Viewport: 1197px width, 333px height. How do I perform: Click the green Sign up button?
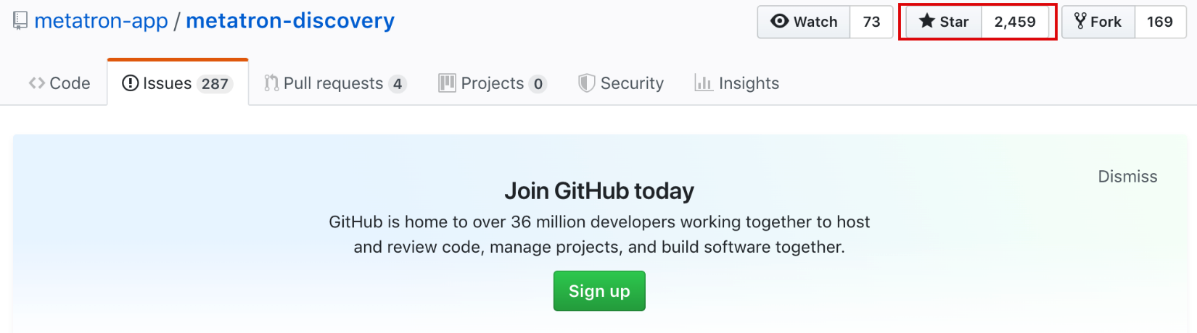click(599, 291)
